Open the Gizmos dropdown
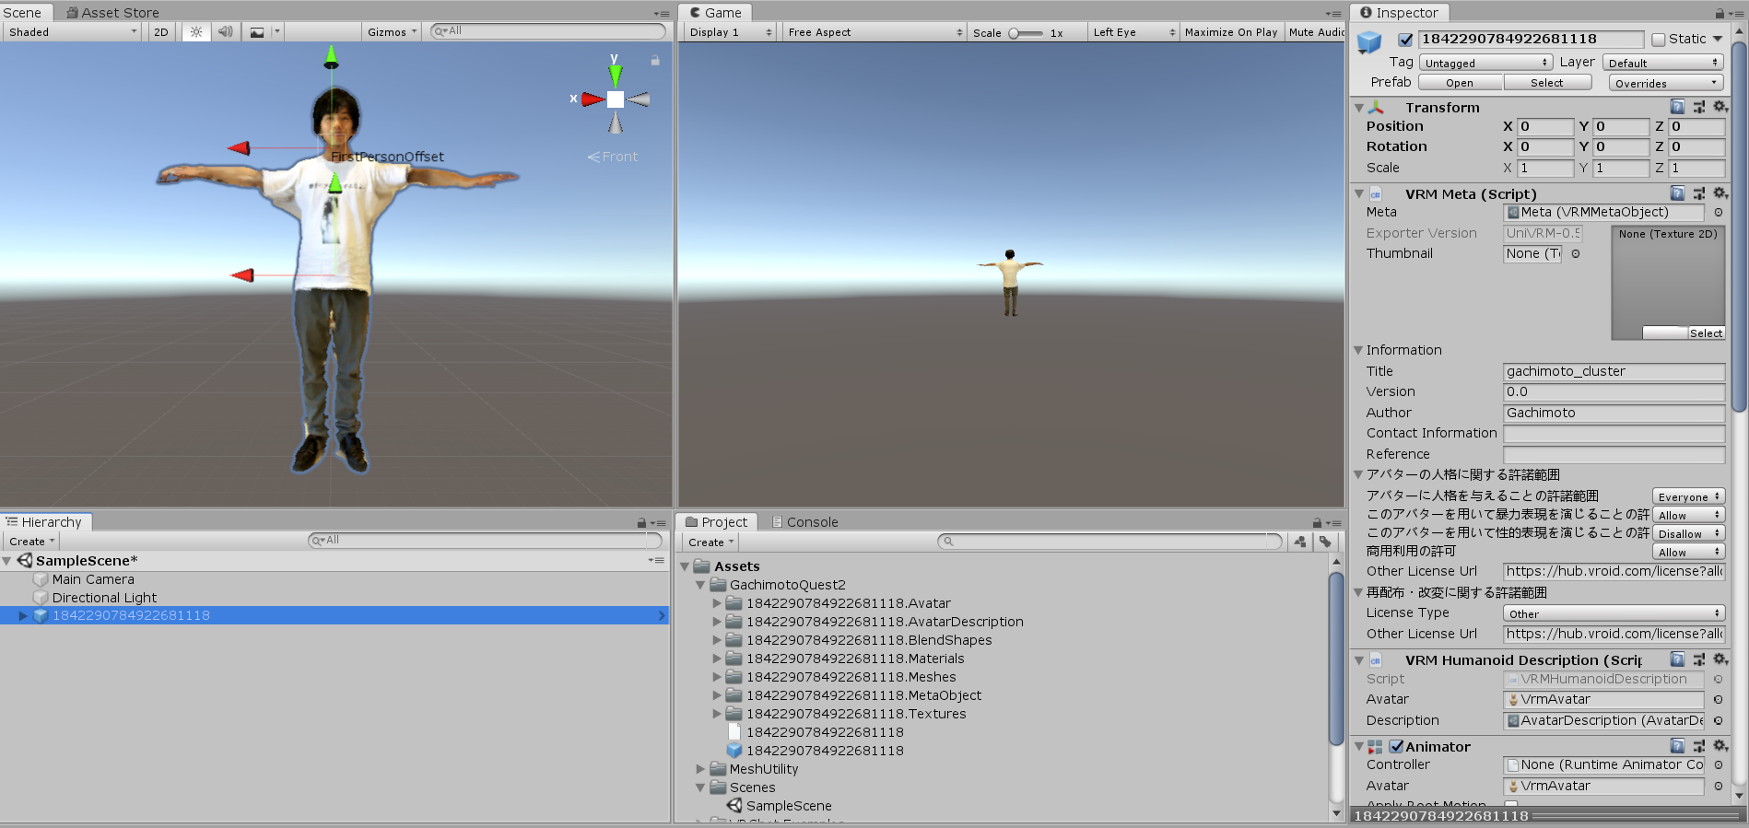 392,31
